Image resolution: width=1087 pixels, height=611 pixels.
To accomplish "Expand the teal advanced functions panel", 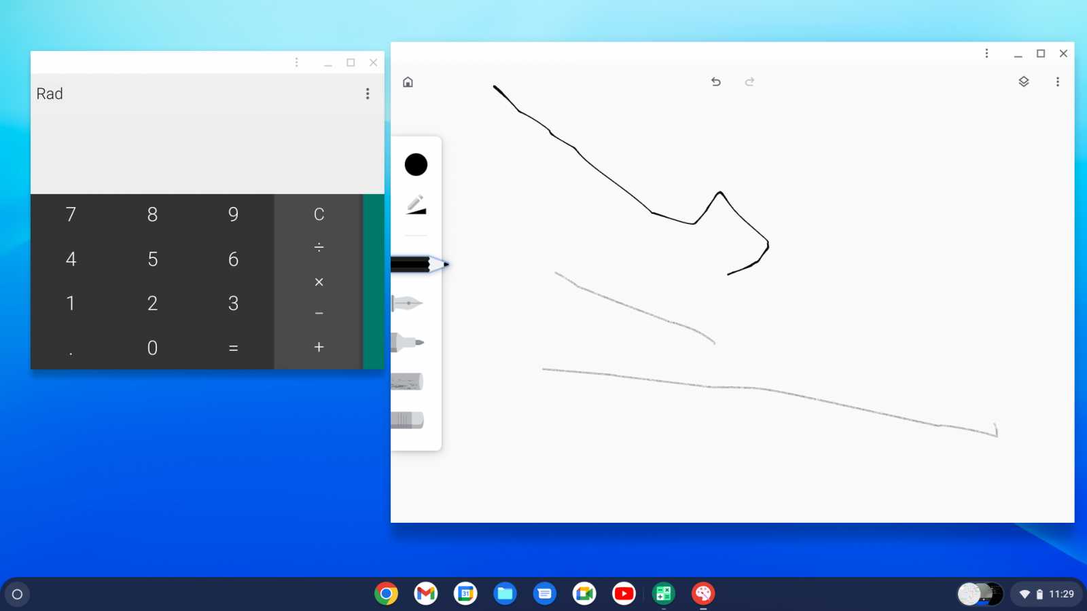I will pyautogui.click(x=374, y=282).
